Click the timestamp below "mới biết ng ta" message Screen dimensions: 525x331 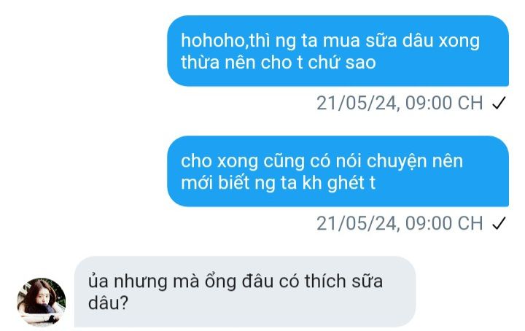click(400, 224)
